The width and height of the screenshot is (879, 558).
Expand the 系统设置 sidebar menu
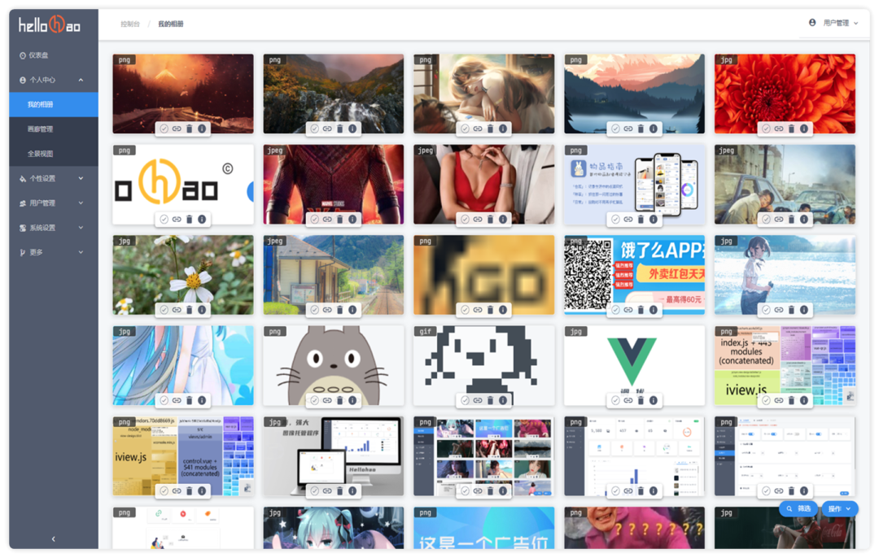click(x=53, y=228)
